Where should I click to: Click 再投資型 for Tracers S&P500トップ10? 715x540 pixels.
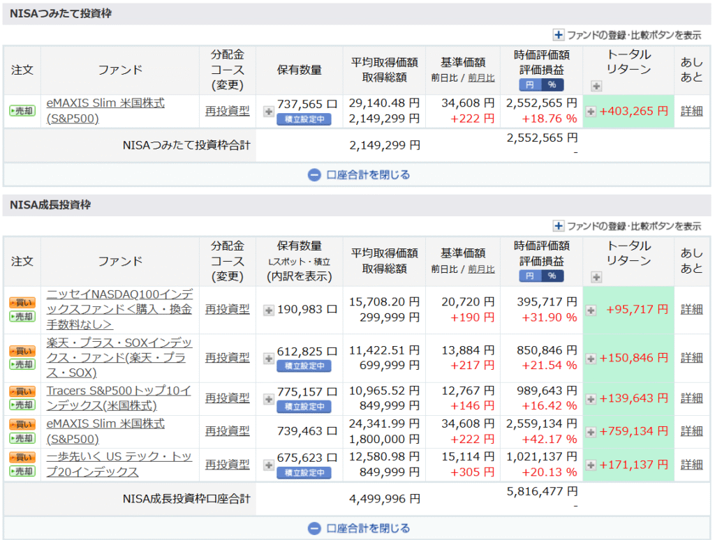(227, 398)
